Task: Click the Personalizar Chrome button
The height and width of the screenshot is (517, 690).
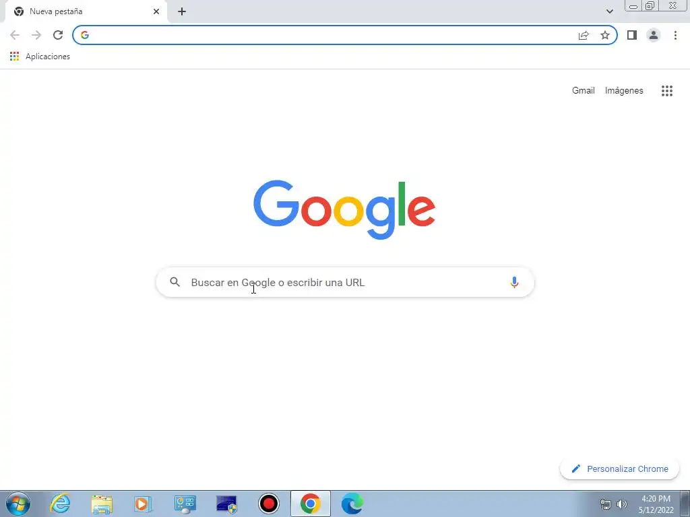Action: [619, 469]
